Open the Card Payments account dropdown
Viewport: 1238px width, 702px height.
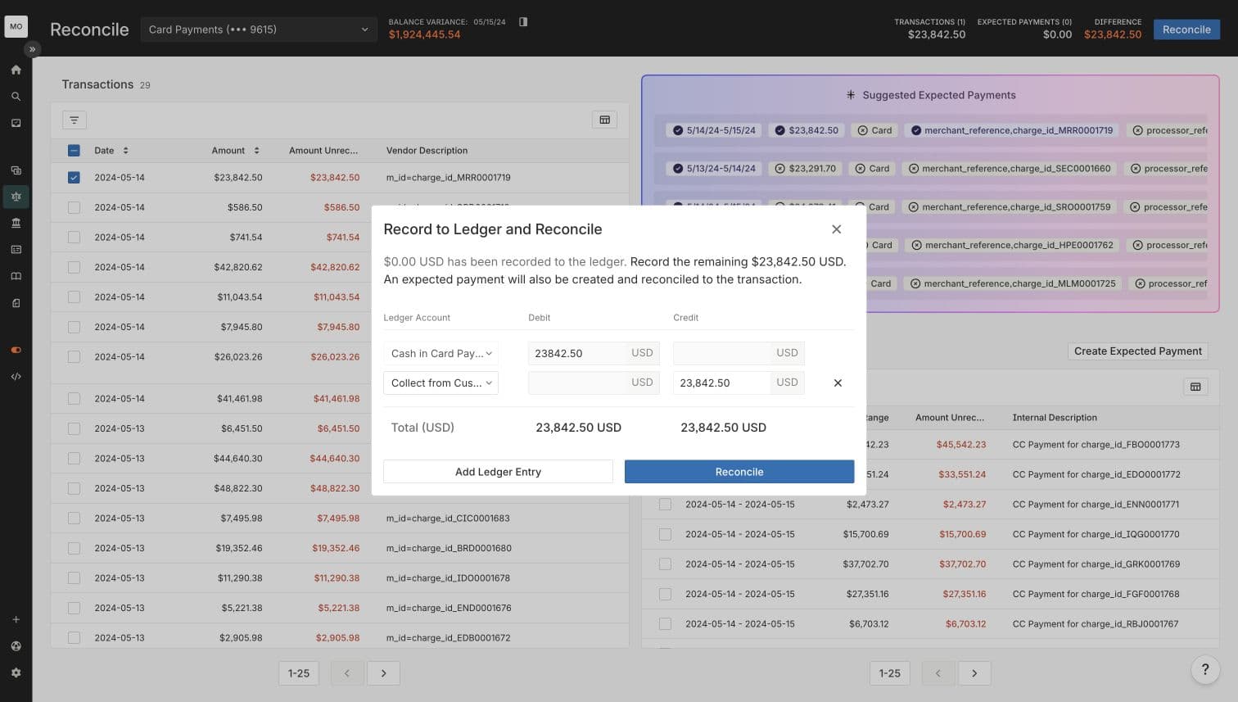[258, 29]
